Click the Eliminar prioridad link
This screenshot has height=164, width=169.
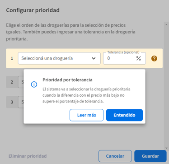[x=28, y=156]
